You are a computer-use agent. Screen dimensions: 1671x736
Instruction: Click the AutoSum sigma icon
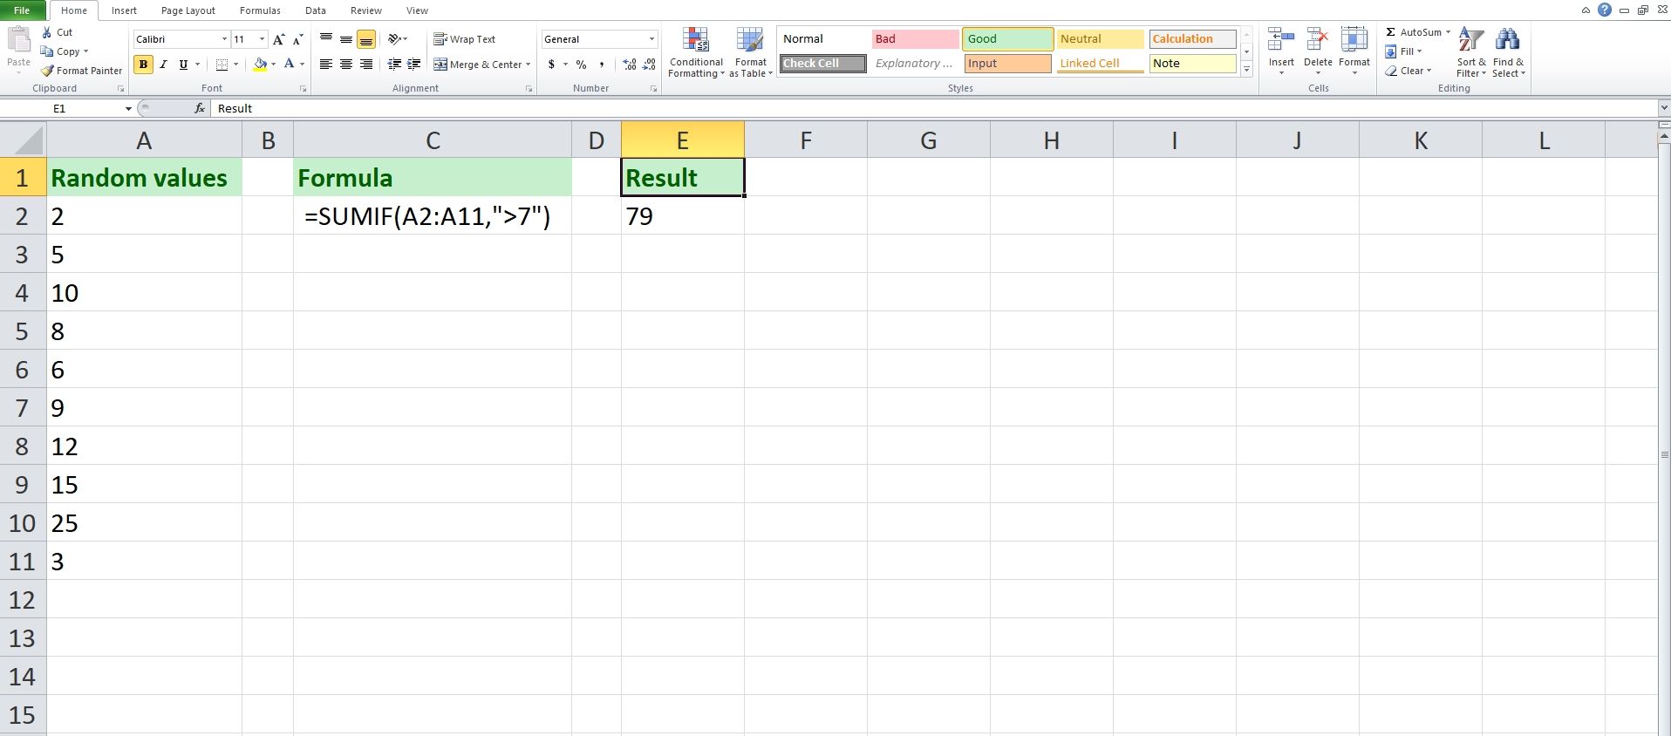tap(1390, 32)
